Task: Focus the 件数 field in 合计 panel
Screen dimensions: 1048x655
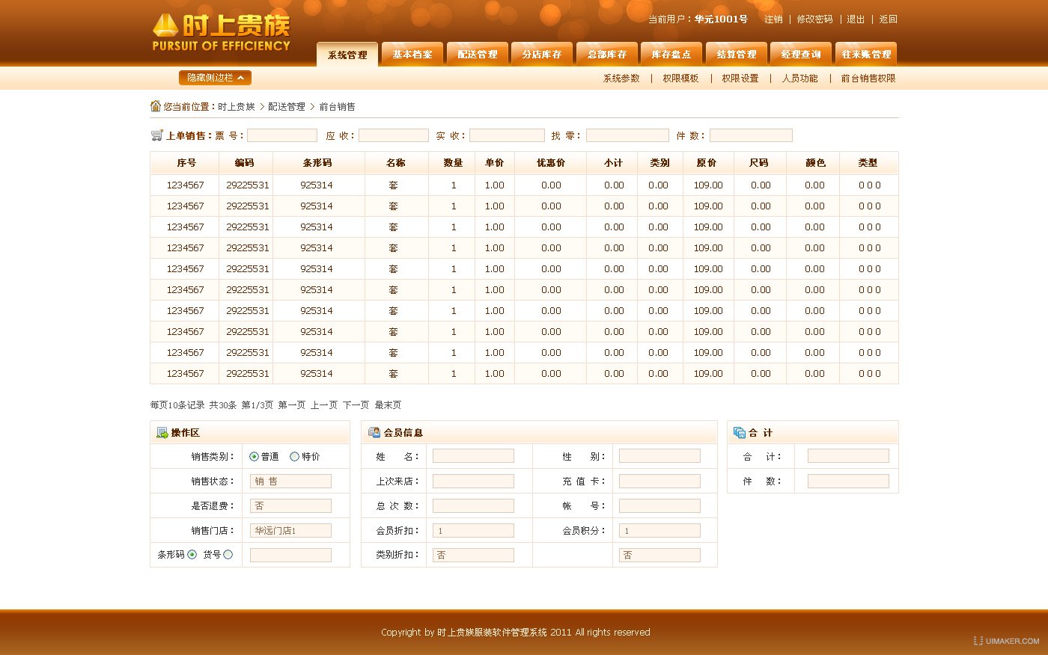Action: click(x=848, y=482)
